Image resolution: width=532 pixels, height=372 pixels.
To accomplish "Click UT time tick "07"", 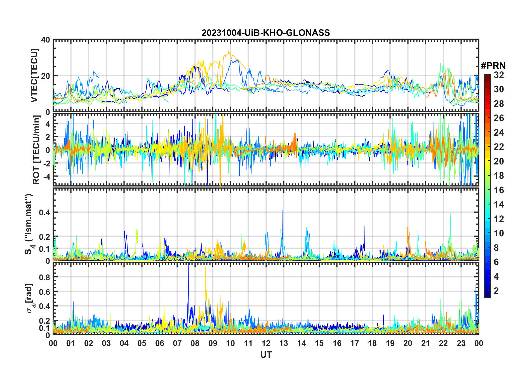I will pos(177,343).
